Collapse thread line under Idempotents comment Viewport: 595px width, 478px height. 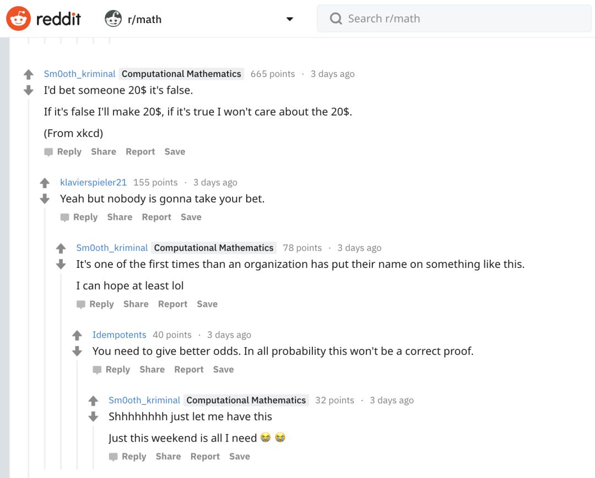click(x=77, y=414)
